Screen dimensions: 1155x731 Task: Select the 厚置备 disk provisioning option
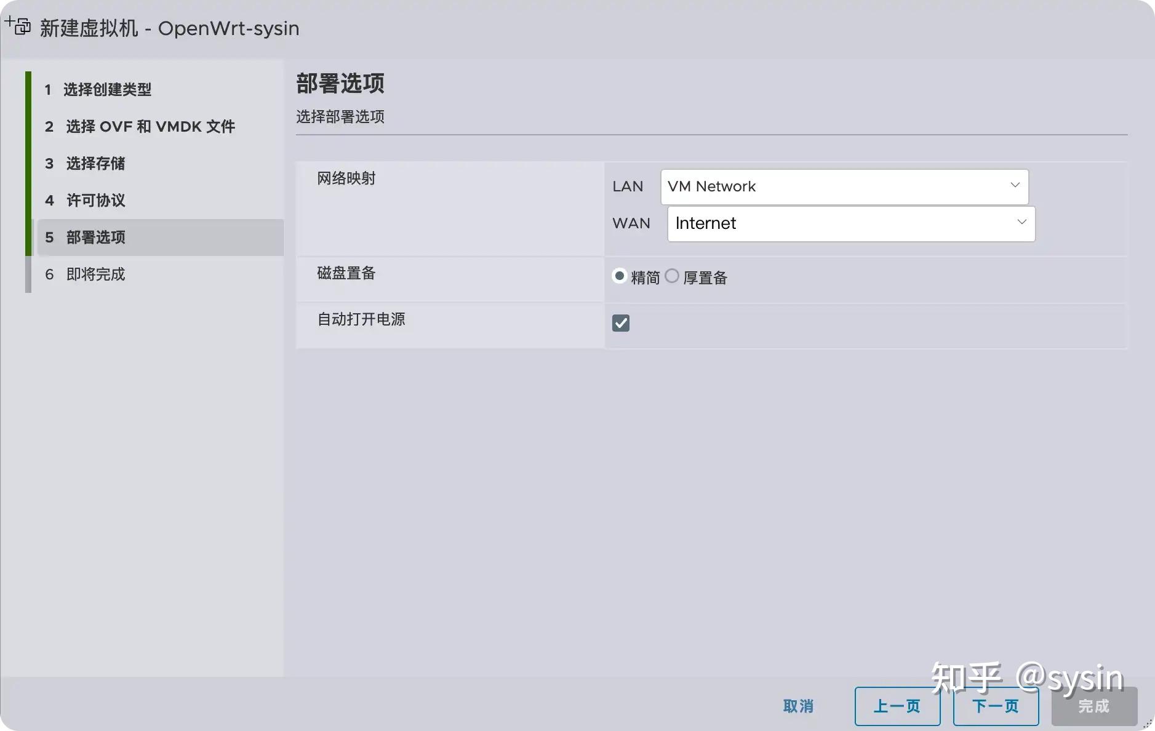tap(673, 276)
